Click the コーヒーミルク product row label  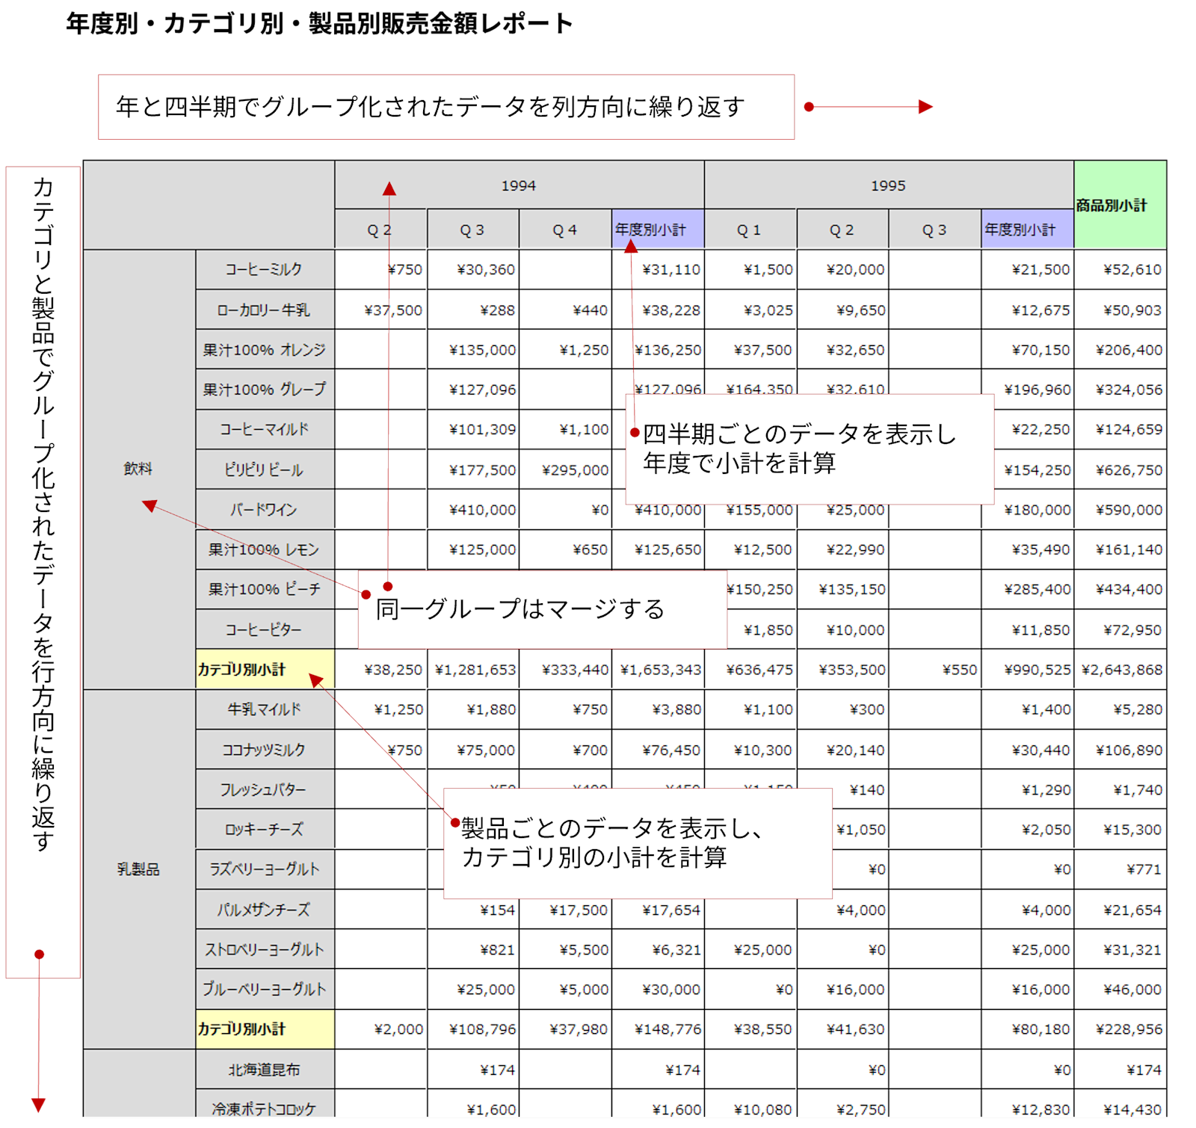265,269
